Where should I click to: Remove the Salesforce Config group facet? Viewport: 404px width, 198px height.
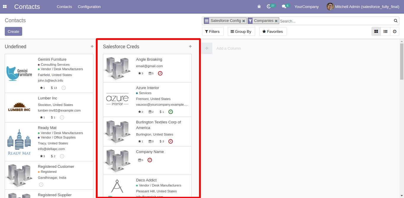coord(244,21)
